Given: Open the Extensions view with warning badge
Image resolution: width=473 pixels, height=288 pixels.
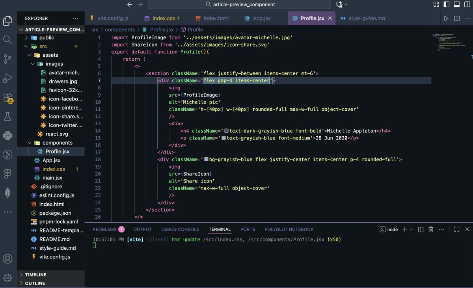Looking at the screenshot, I should [x=7, y=98].
